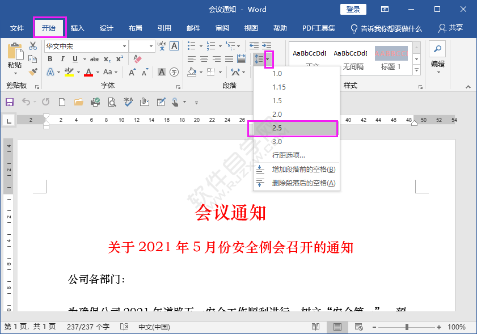Switch to Read Mode view in status bar
Viewport: 477px width, 334px height.
(316, 327)
